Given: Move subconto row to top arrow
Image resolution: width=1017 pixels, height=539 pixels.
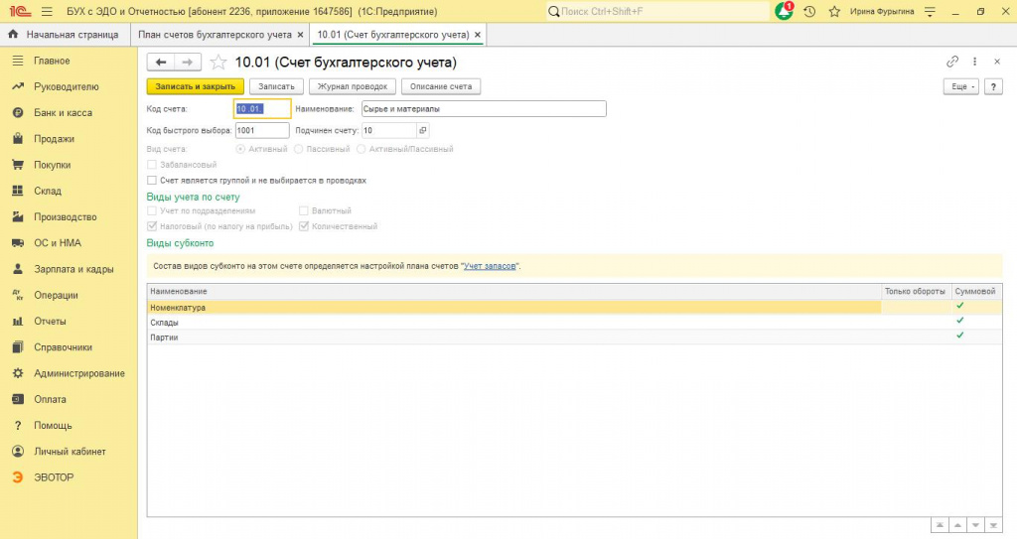Looking at the screenshot, I should tap(940, 525).
